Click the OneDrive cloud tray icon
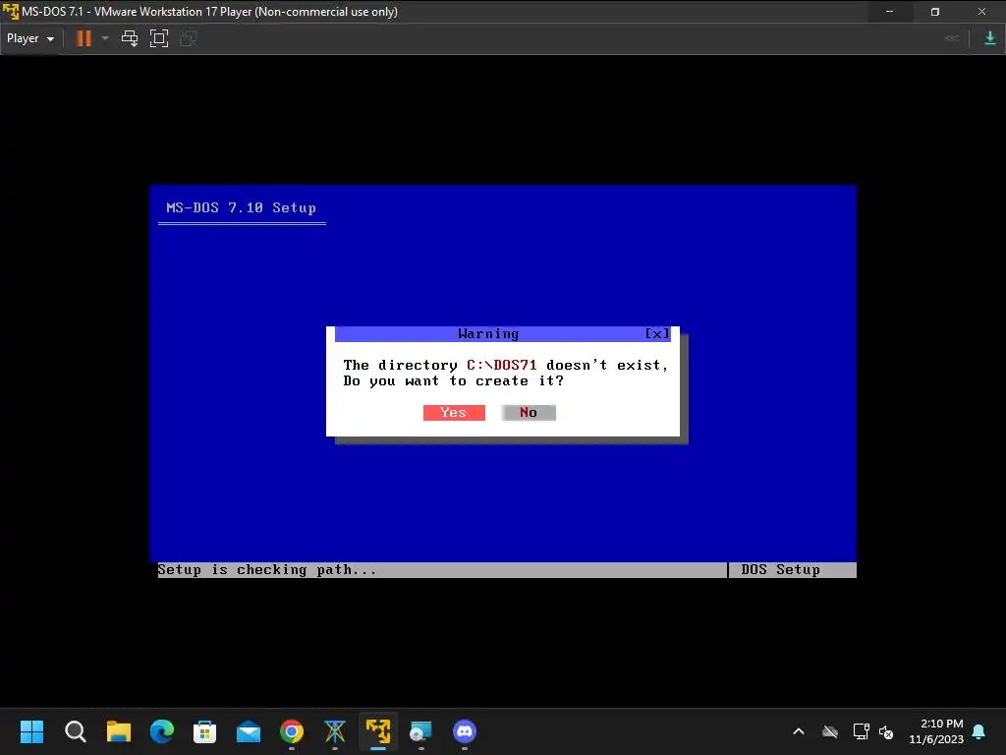Image resolution: width=1006 pixels, height=755 pixels. 830,731
